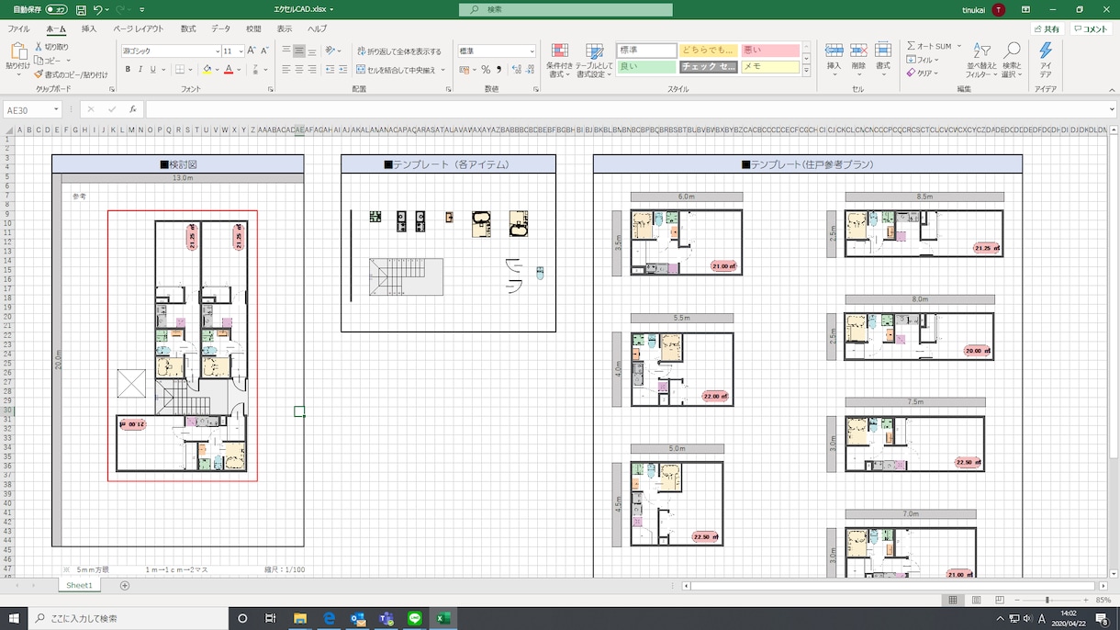Screen dimensions: 1120x630
Task: Click the Name Box showing AE30
Action: point(32,109)
